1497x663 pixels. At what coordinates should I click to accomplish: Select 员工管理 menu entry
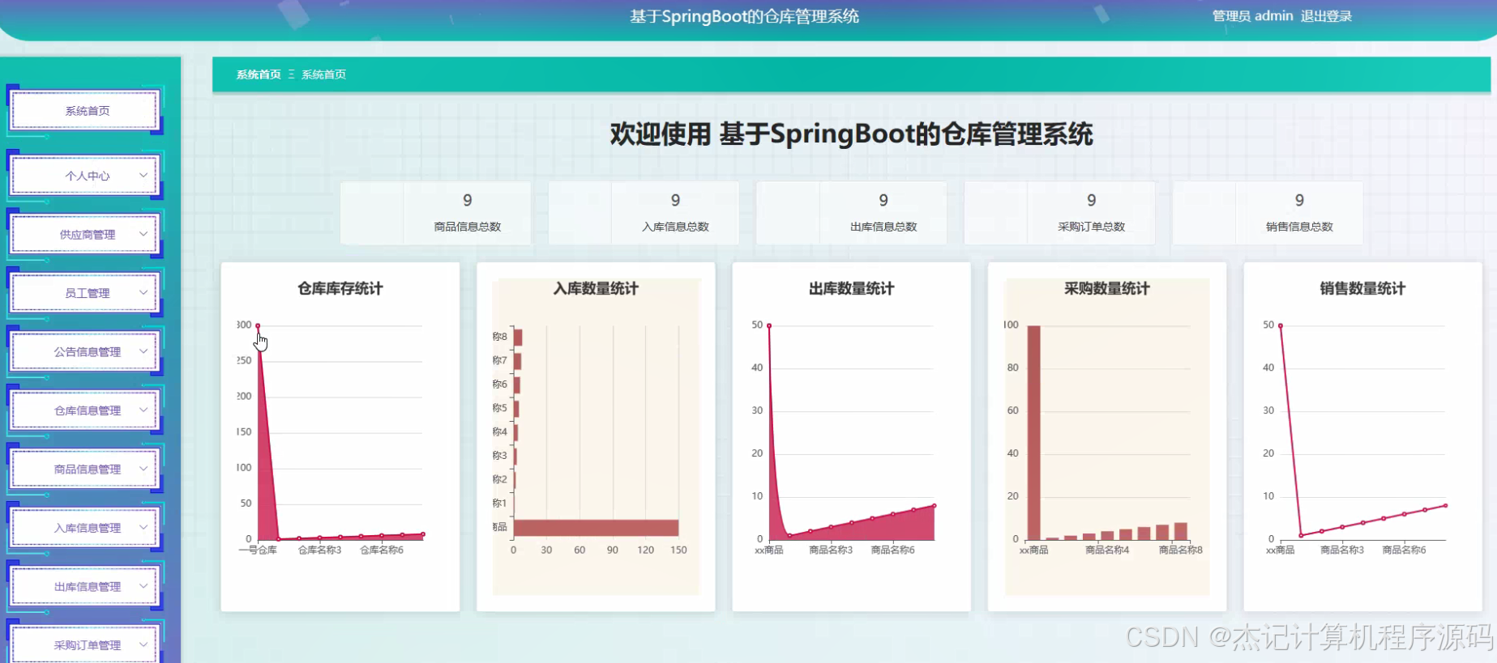click(85, 293)
